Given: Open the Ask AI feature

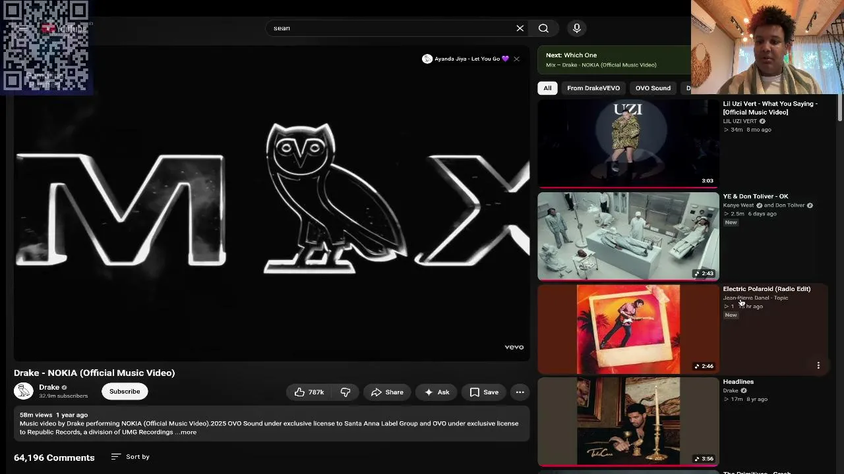Looking at the screenshot, I should click(436, 392).
